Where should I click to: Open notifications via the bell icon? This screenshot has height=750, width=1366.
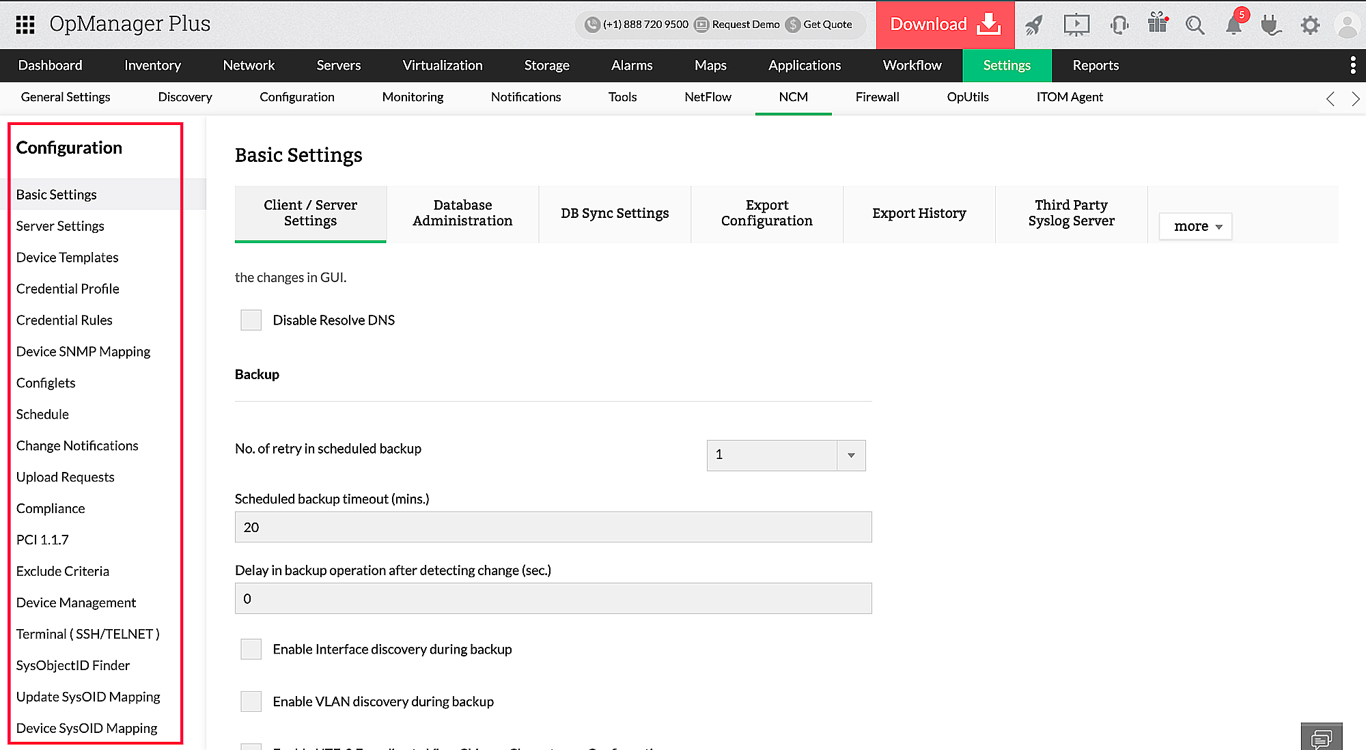tap(1234, 26)
